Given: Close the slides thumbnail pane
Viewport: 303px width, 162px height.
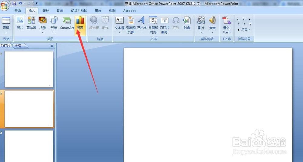Looking at the screenshot, I should point(52,46).
